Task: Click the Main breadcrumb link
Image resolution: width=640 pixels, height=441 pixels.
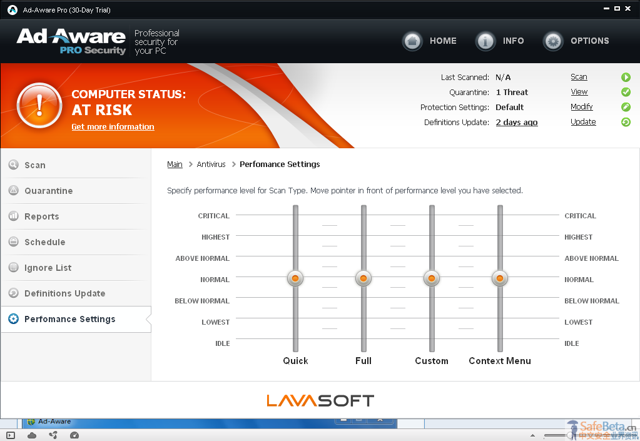Action: pos(175,164)
